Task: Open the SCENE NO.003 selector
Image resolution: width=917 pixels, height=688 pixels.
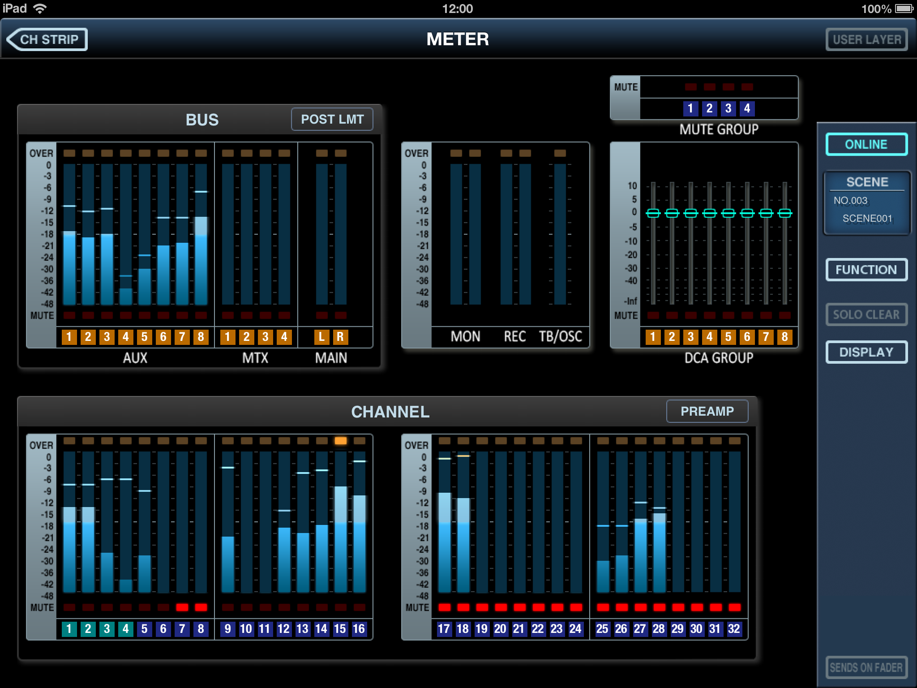Action: tap(866, 203)
